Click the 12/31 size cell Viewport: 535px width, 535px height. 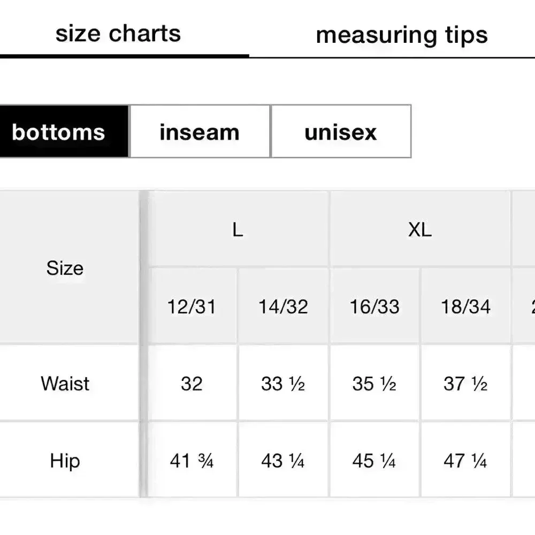192,307
